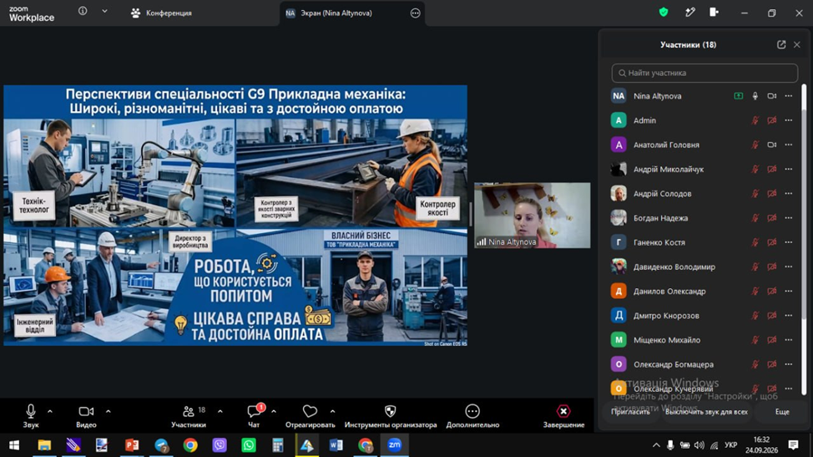813x457 pixels.
Task: Expand audio options arrow beside Звук
Action: click(x=50, y=411)
